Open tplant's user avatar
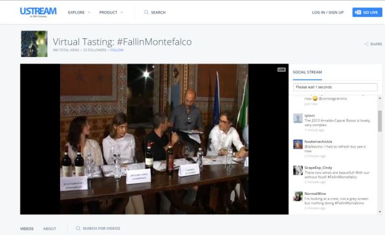385x235 pixels. coord(298,118)
